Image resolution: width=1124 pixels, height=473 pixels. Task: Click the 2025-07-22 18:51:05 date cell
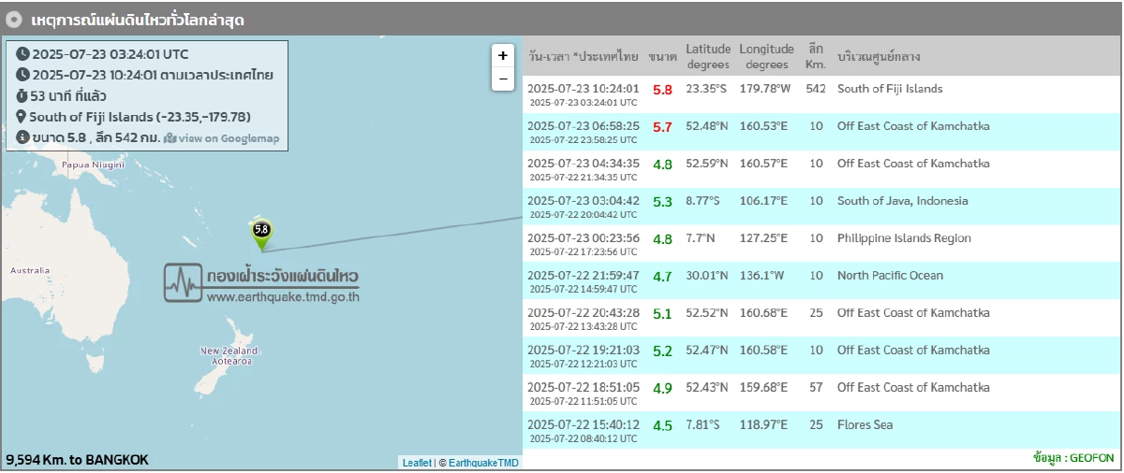(584, 394)
